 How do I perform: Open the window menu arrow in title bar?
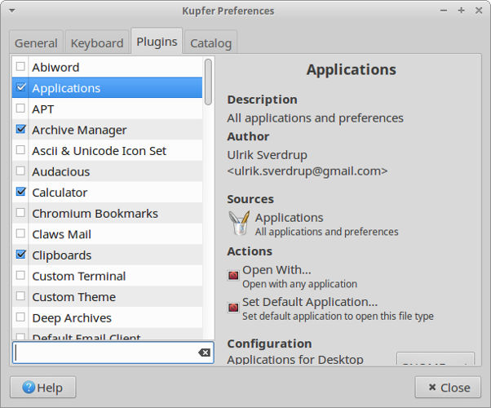point(12,11)
